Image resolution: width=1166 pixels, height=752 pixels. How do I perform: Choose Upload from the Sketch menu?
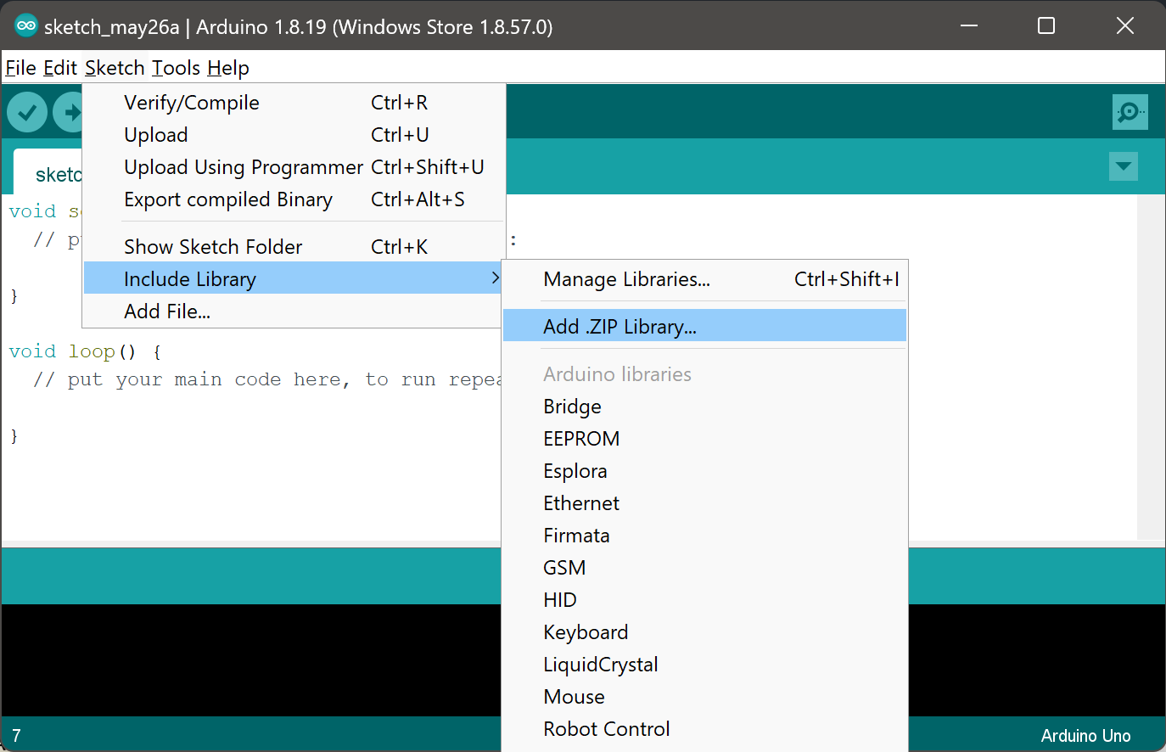[294, 135]
